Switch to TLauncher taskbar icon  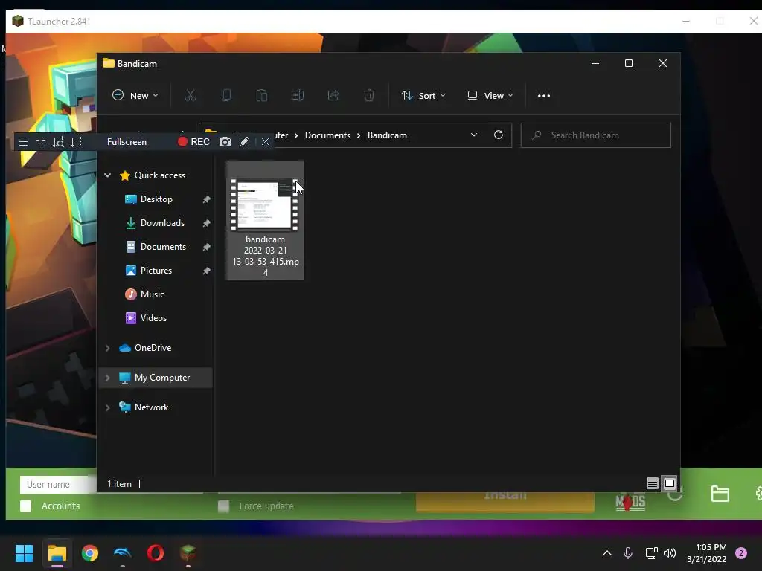tap(188, 553)
